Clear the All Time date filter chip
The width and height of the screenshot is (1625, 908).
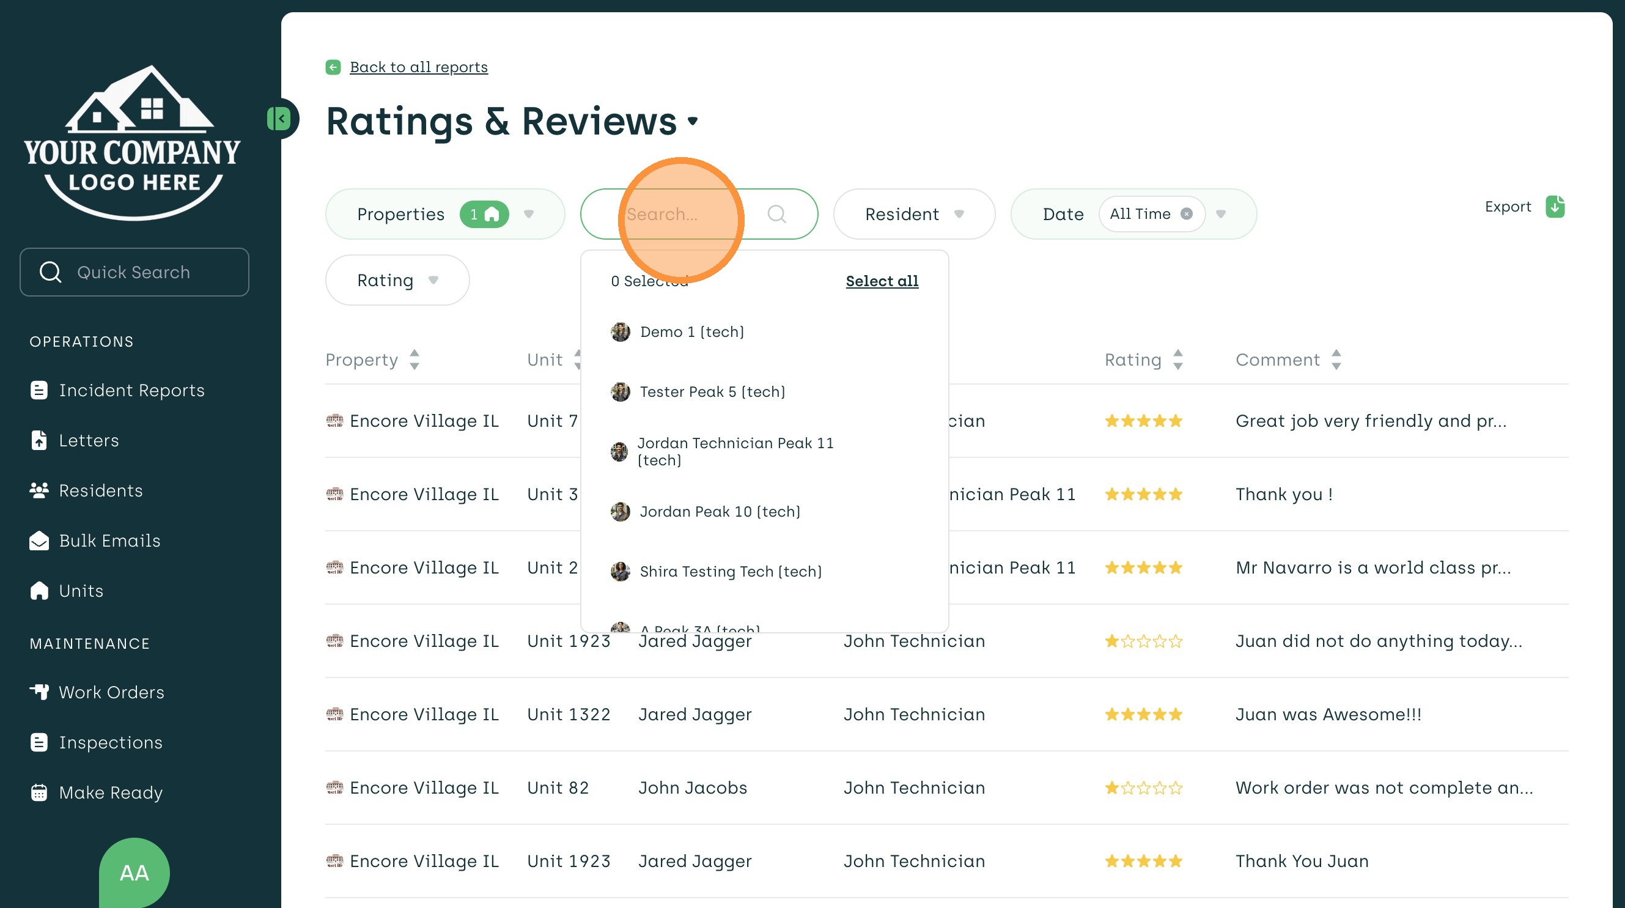tap(1186, 214)
